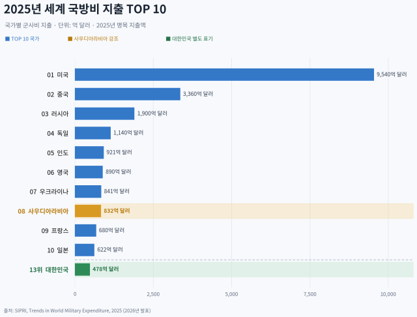Click the value '1,140억 달러'

point(128,132)
